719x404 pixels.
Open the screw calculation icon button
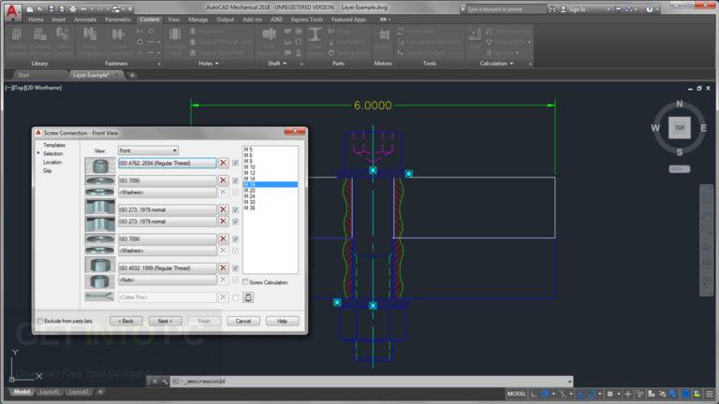click(x=248, y=297)
